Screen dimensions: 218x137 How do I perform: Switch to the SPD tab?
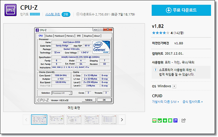click(x=79, y=36)
